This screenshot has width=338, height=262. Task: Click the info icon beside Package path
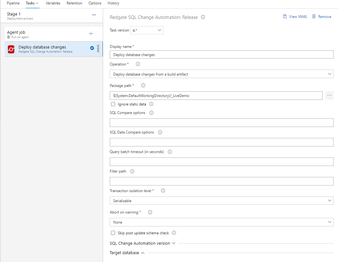click(x=143, y=85)
